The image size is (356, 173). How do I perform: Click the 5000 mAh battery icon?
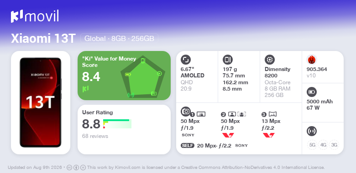tap(311, 92)
